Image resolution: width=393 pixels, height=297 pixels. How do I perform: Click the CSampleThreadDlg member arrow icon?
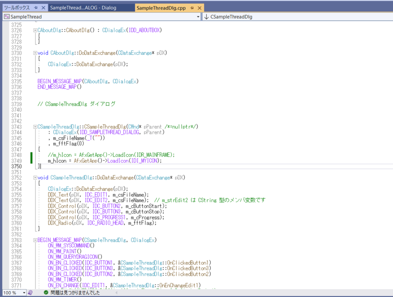[206, 17]
